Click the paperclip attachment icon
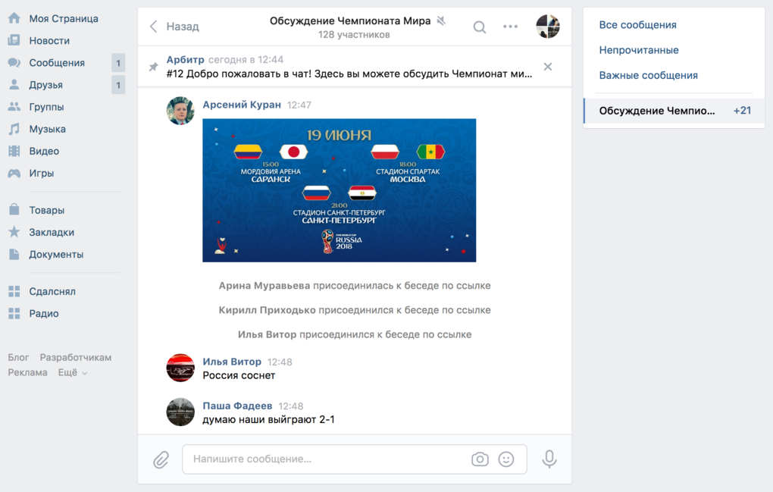The image size is (773, 492). click(x=161, y=459)
